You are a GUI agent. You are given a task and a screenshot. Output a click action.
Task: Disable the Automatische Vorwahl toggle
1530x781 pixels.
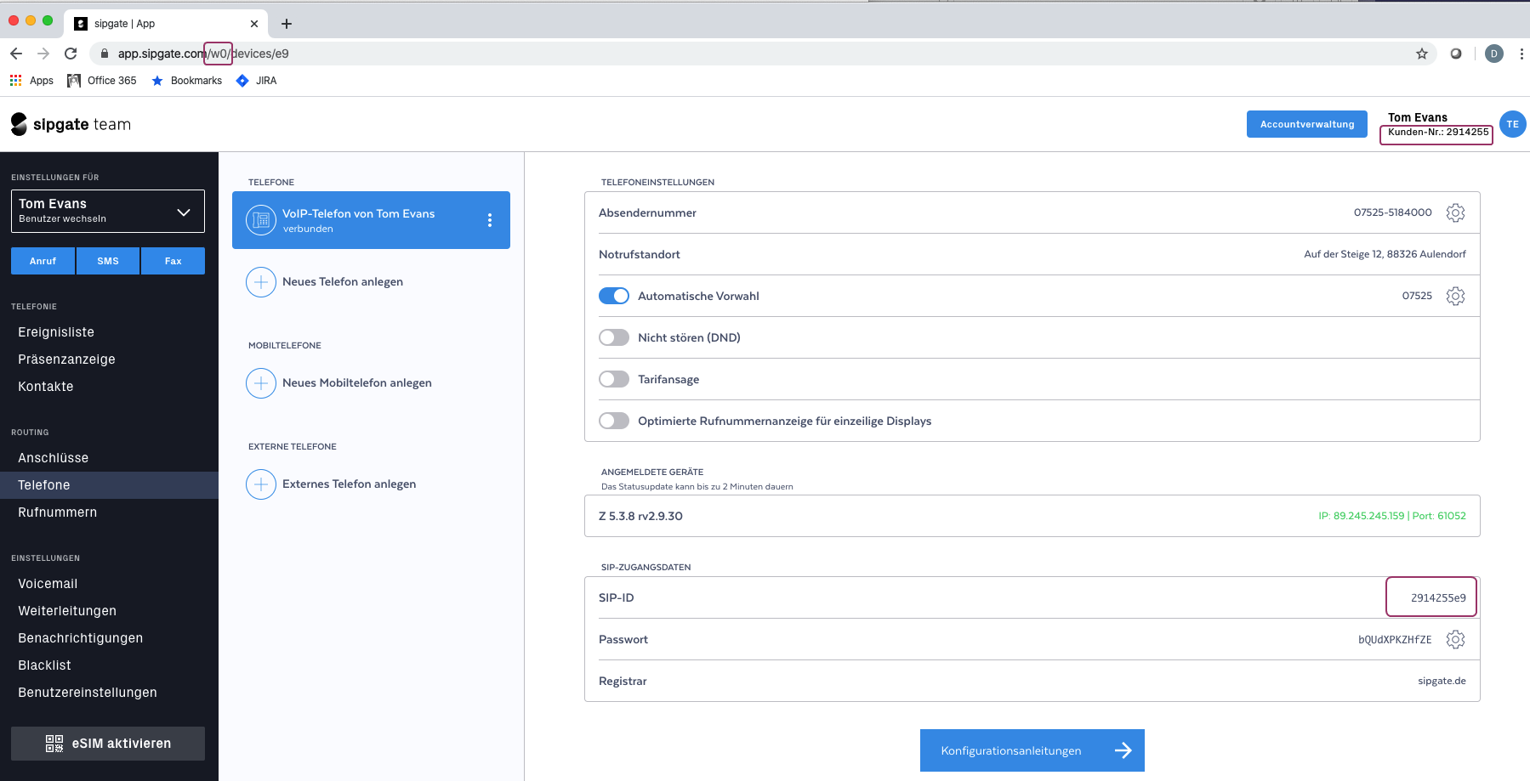614,296
